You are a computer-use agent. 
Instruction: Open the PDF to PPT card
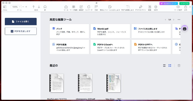pyautogui.click(x=151, y=47)
